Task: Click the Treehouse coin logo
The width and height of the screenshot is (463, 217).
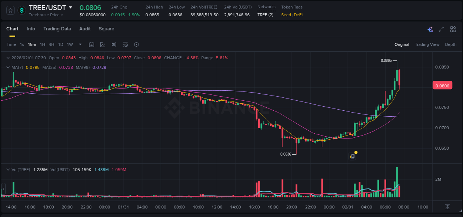Action: click(x=22, y=10)
